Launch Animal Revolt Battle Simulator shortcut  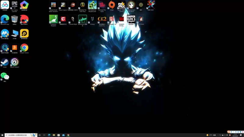[x=53, y=6]
